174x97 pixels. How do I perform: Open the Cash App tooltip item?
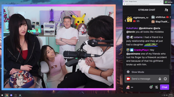169,2
